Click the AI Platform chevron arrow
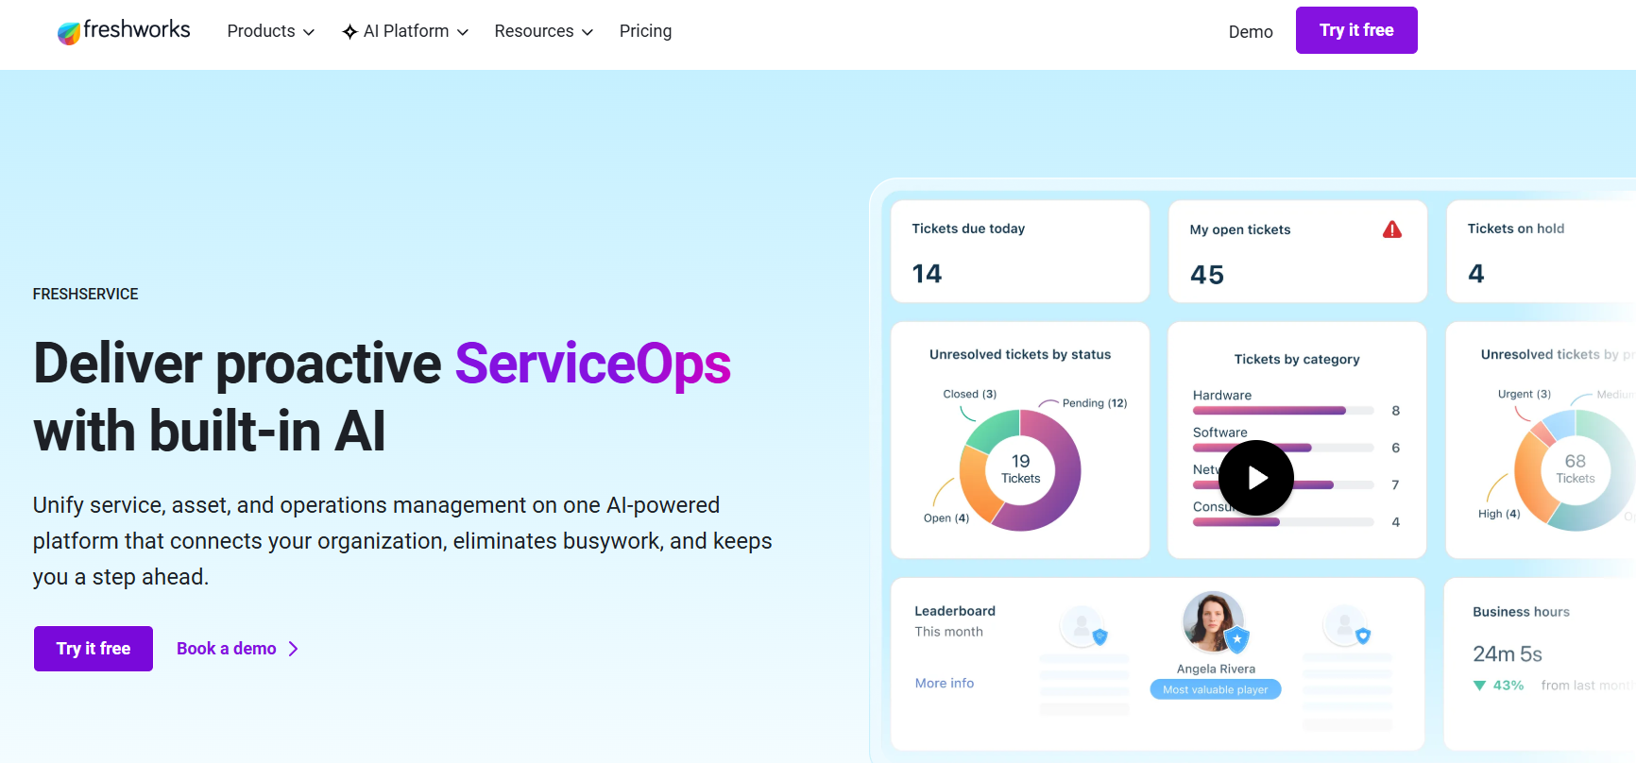The height and width of the screenshot is (763, 1636). (x=463, y=32)
